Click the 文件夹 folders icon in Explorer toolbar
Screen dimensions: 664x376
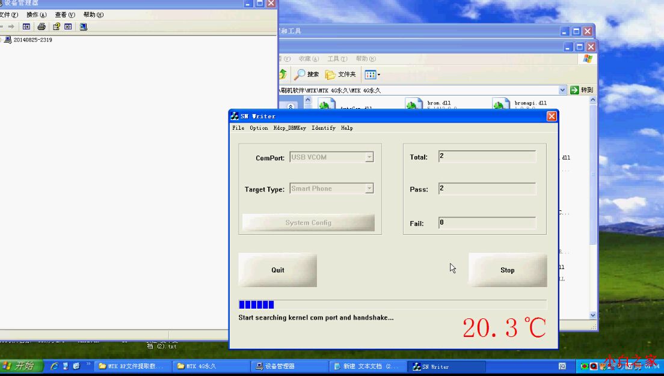[330, 74]
